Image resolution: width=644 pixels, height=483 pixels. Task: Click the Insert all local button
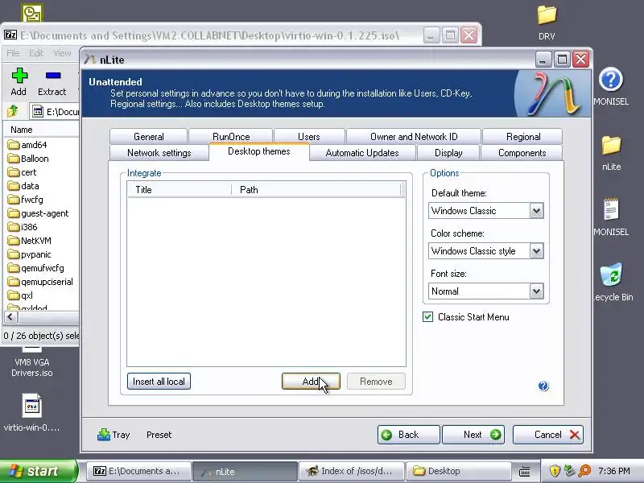coord(159,381)
